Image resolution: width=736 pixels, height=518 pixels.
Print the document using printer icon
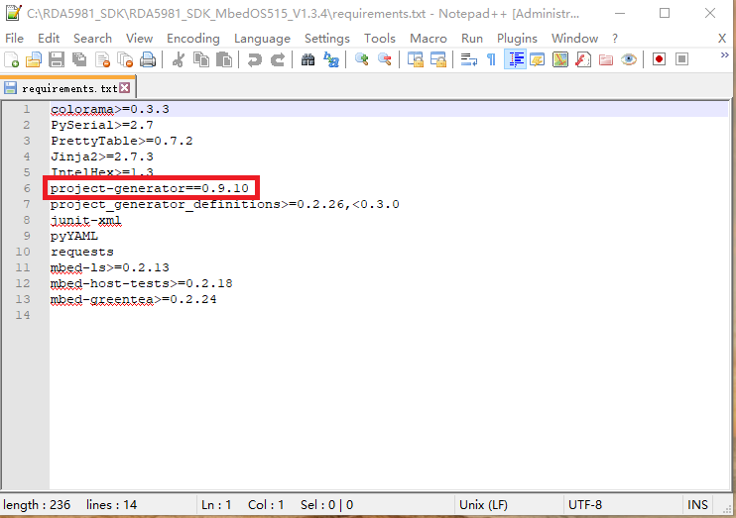click(148, 59)
